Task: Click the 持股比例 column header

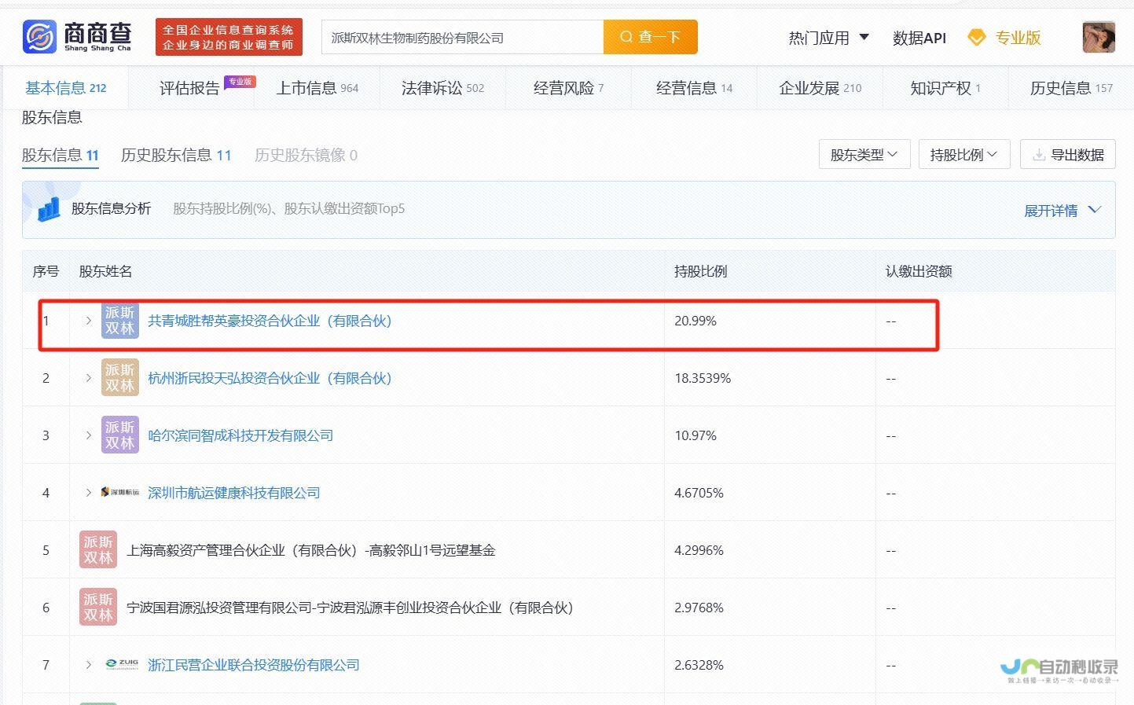Action: [x=701, y=271]
